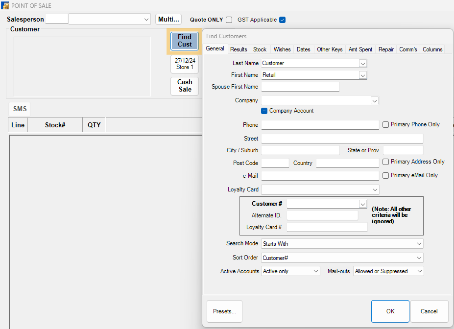
Task: Open the Search Mode dropdown
Action: pyautogui.click(x=419, y=243)
